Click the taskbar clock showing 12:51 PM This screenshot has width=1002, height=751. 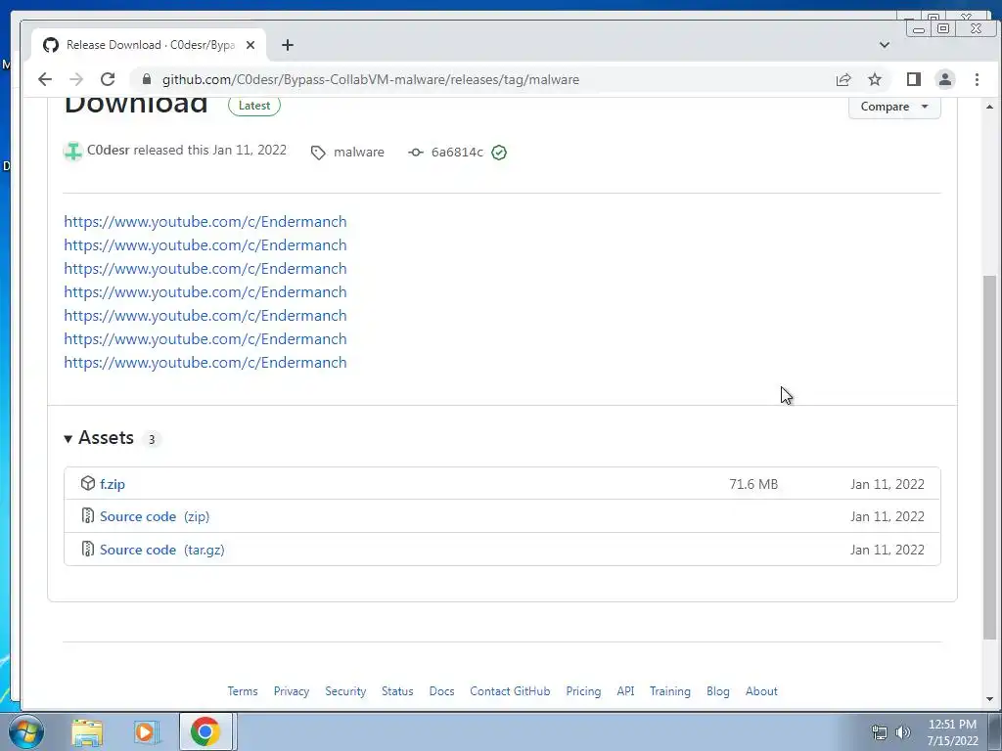[x=952, y=731]
